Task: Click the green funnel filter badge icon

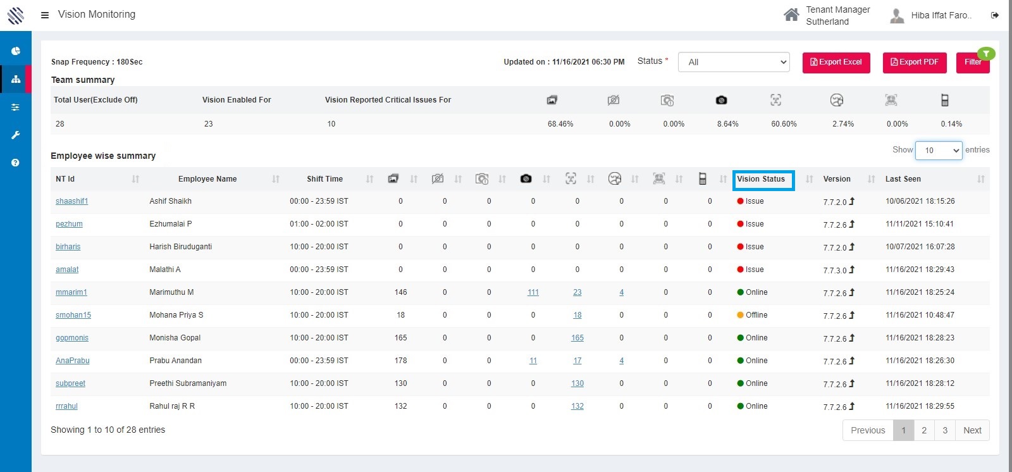Action: tap(986, 54)
